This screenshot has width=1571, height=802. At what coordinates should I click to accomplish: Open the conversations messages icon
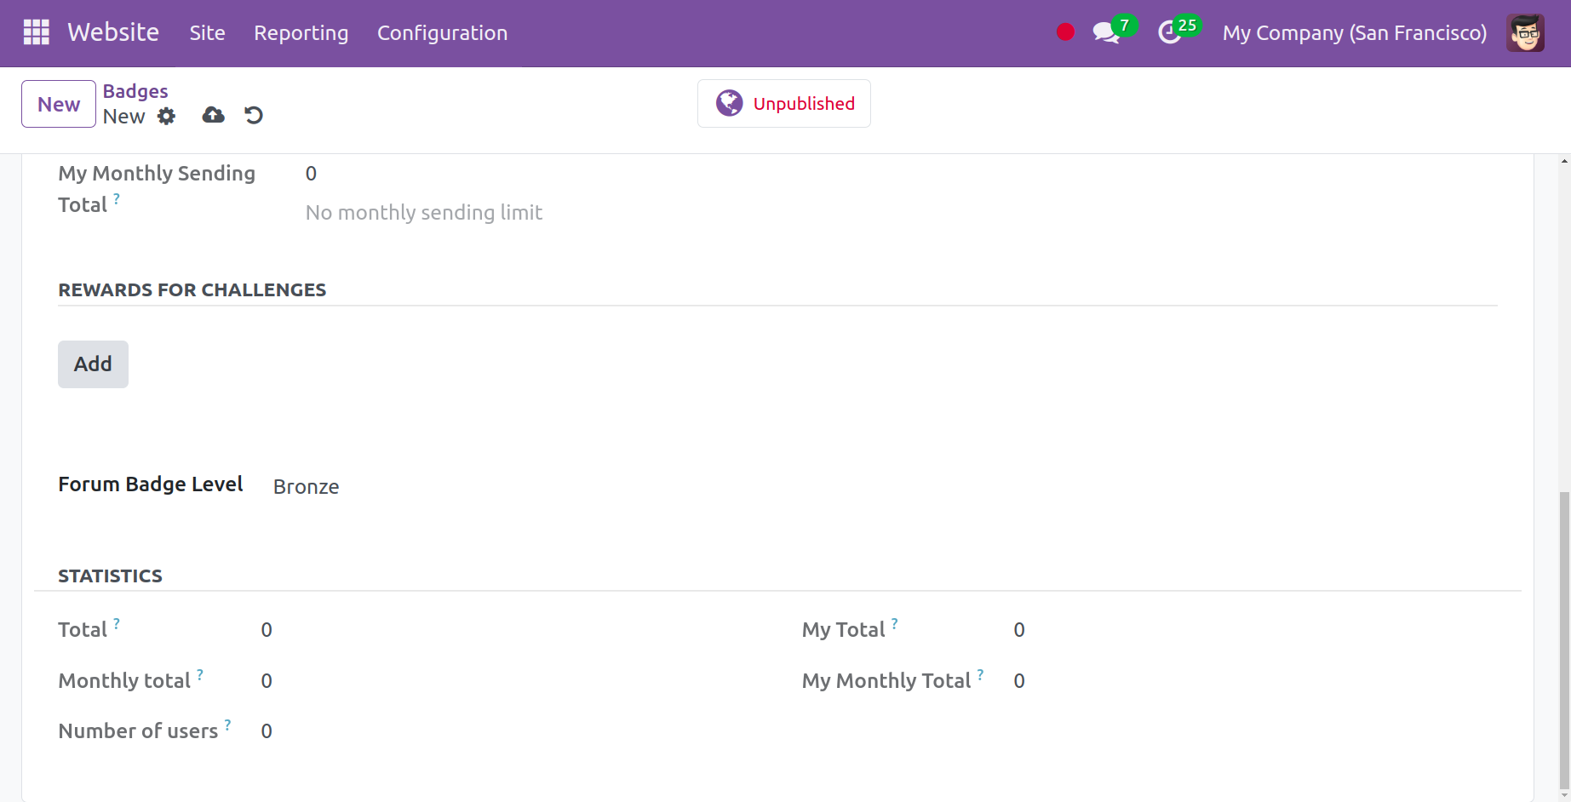(x=1106, y=33)
